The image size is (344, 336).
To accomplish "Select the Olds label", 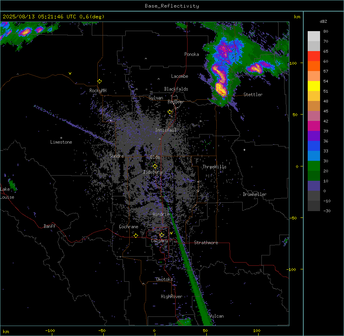I will tap(155, 157).
